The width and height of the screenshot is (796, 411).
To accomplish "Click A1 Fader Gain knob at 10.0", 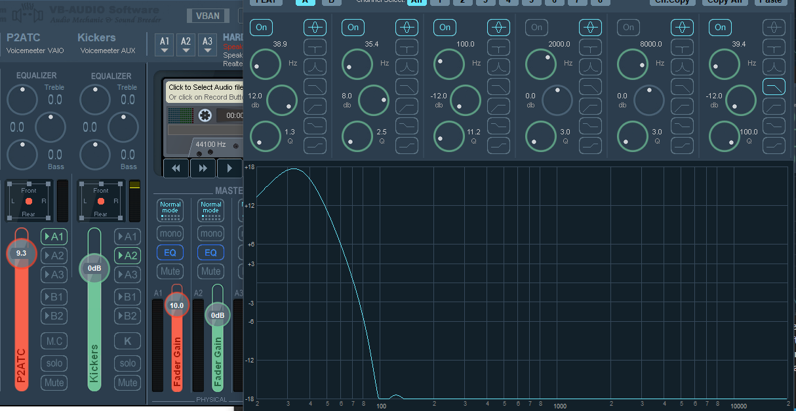I will 177,305.
